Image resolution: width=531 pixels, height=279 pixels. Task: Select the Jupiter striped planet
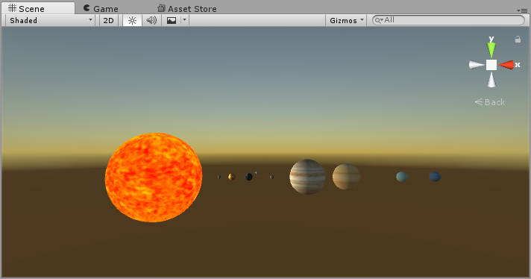tap(307, 177)
